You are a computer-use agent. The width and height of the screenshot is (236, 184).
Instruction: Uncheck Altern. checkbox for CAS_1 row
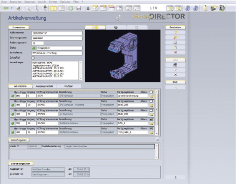point(151,119)
